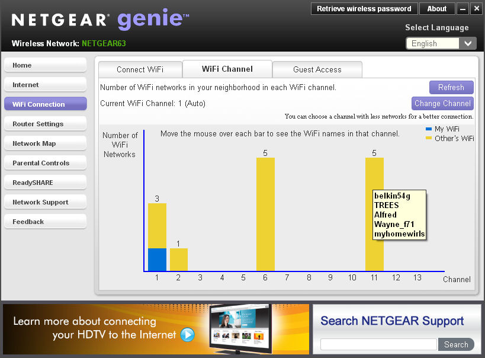Click the play icon on the HDTV banner
Viewport: 485px width, 358px height.
coord(188,334)
